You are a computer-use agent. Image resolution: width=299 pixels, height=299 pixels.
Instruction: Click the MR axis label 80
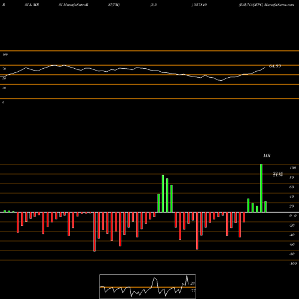[292, 178]
